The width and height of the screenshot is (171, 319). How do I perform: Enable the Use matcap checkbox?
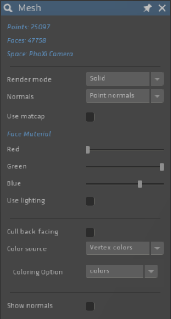(90, 117)
